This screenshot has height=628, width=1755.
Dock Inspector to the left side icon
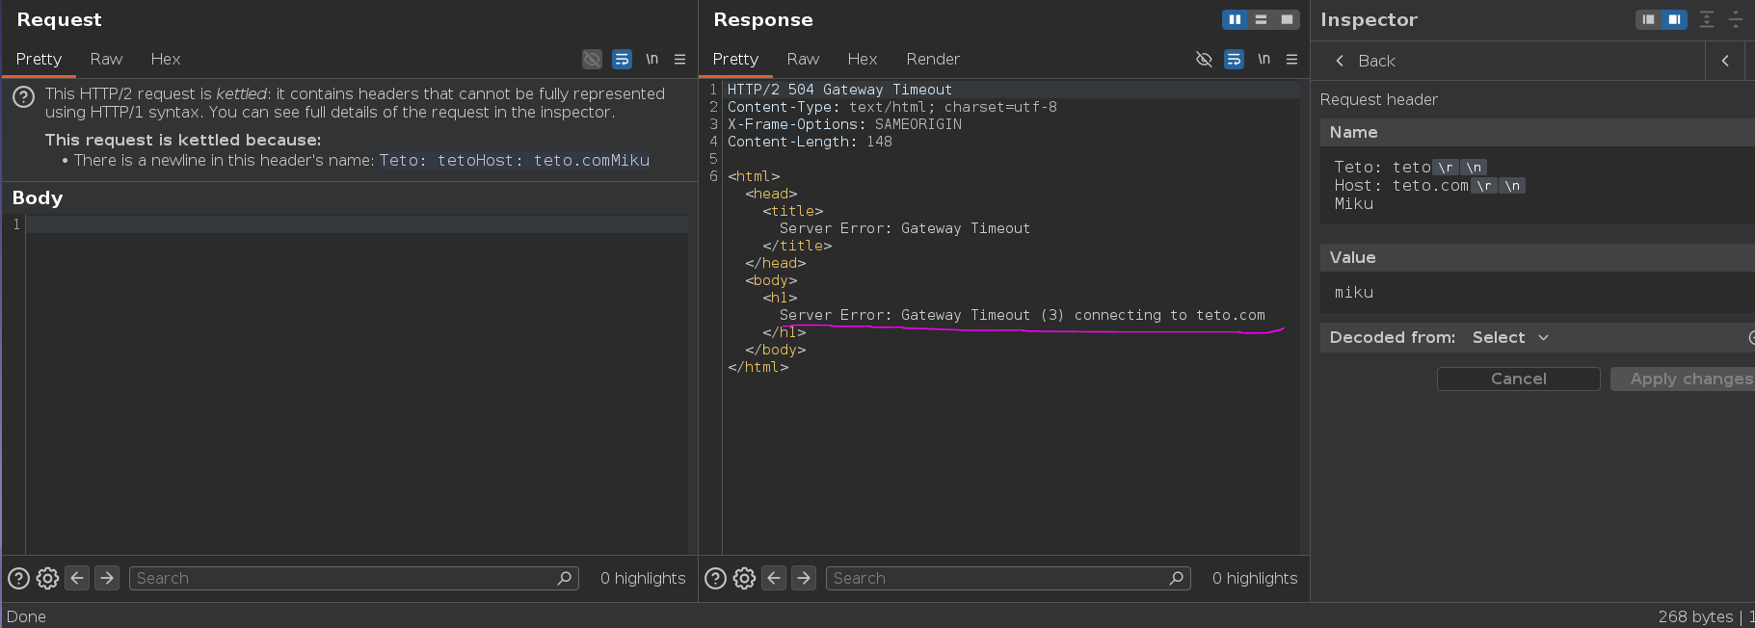(x=1649, y=19)
